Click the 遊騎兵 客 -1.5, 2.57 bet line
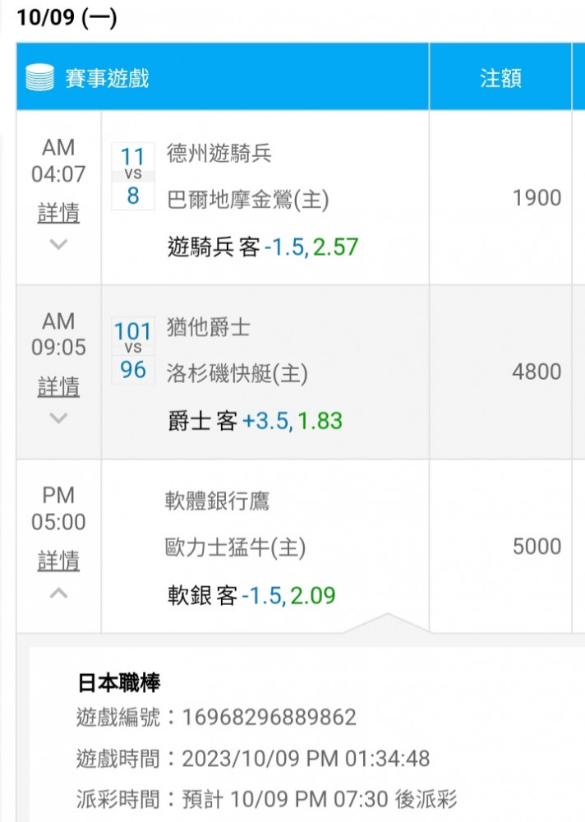This screenshot has height=822, width=585. pos(263,247)
